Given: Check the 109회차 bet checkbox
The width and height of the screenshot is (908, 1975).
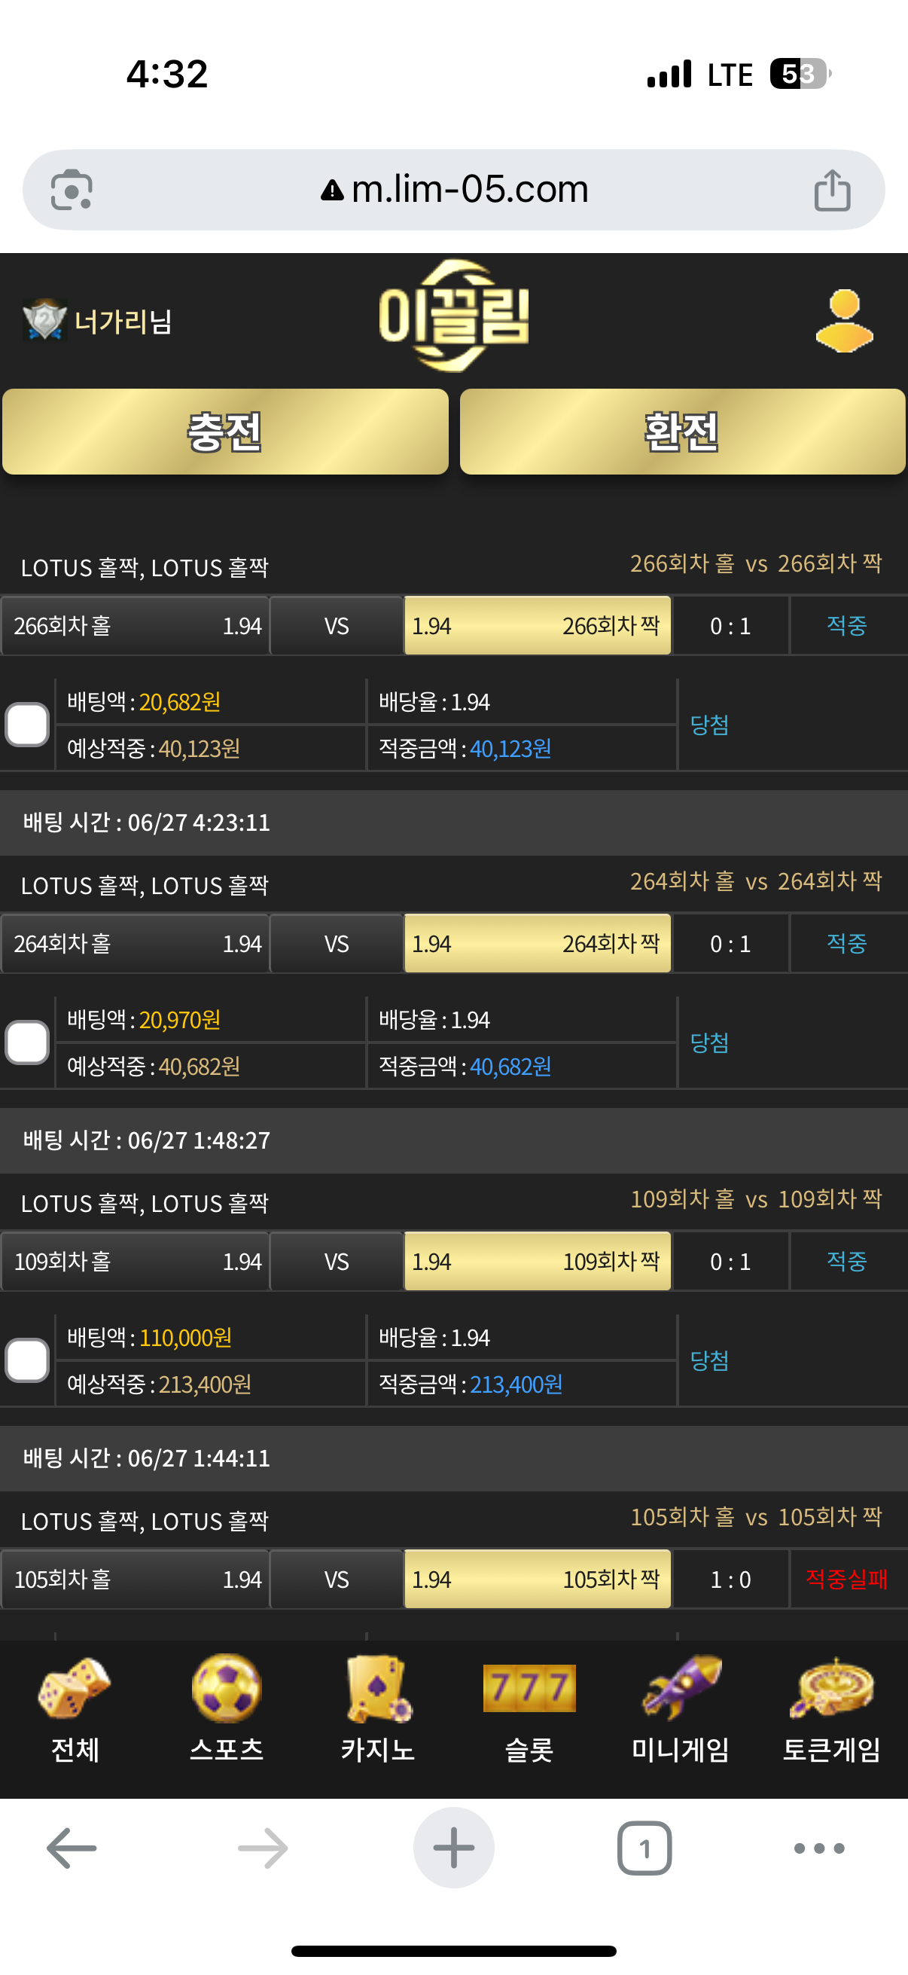Looking at the screenshot, I should [28, 1361].
